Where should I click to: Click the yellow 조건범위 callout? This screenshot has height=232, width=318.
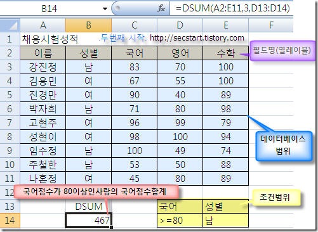pos(274,197)
